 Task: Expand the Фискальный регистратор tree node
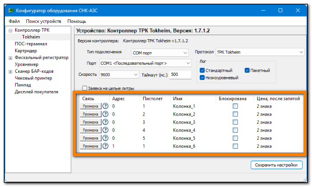pos(10,58)
